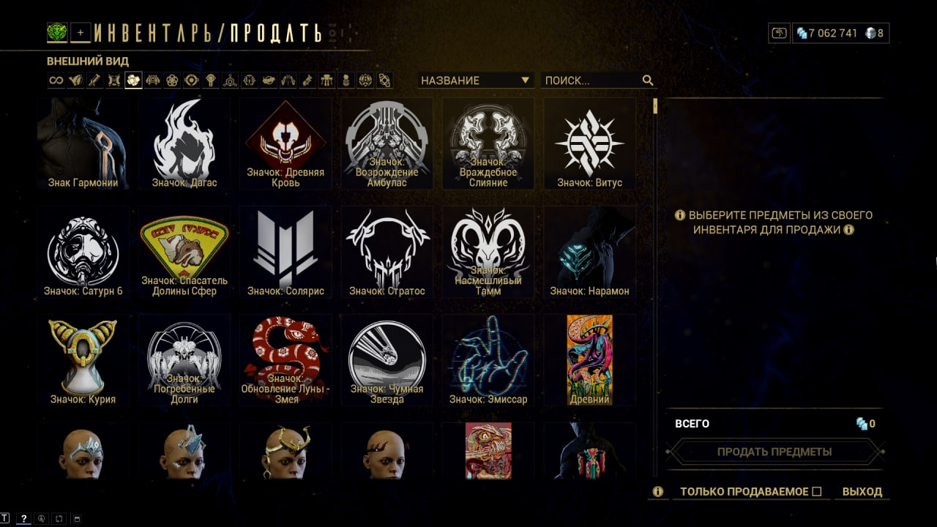Click the dropdown arrow beside НАЗВАНИЕ

tap(525, 81)
